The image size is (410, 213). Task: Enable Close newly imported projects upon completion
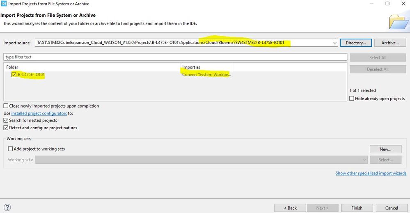click(6, 106)
